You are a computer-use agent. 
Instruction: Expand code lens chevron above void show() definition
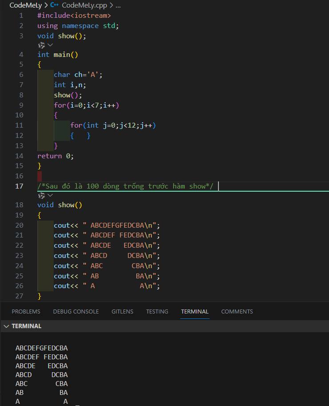point(51,195)
